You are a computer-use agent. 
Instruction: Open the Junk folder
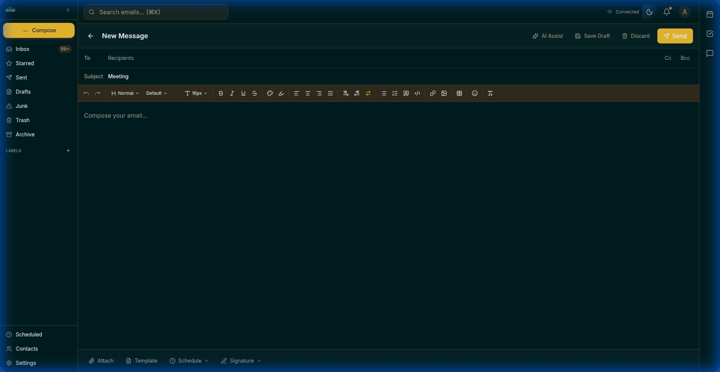click(22, 106)
